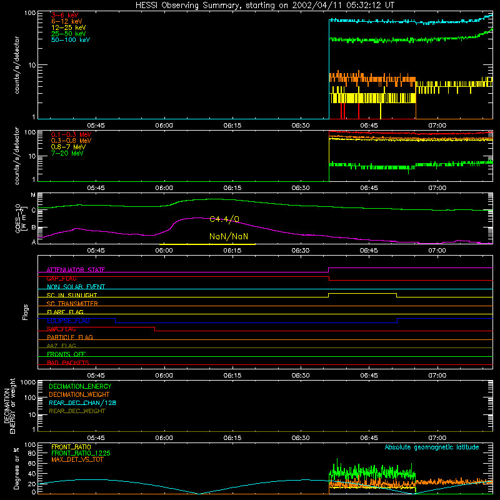Click the vertical Flags axis title
Screen dimensions: 500x500
[26, 312]
